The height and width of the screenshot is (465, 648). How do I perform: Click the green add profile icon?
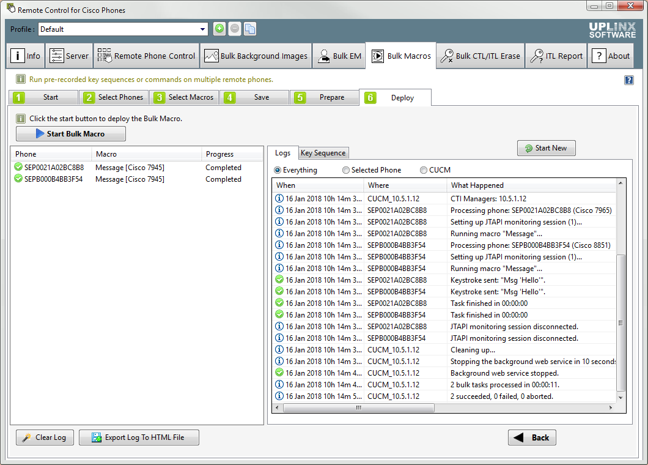point(219,29)
